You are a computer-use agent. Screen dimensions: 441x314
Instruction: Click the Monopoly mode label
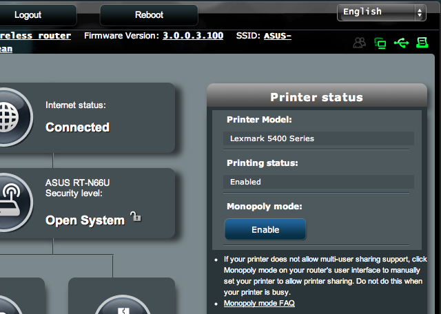tap(265, 207)
